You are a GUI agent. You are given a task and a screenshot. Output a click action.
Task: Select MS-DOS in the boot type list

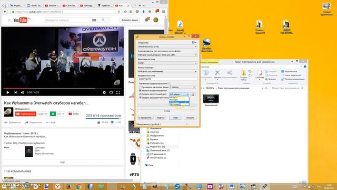[179, 97]
